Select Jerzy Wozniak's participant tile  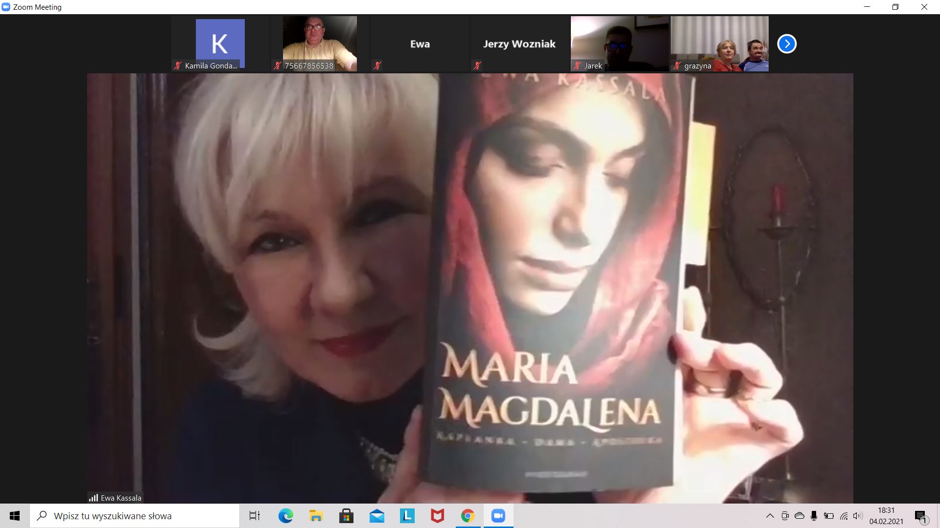(x=520, y=44)
